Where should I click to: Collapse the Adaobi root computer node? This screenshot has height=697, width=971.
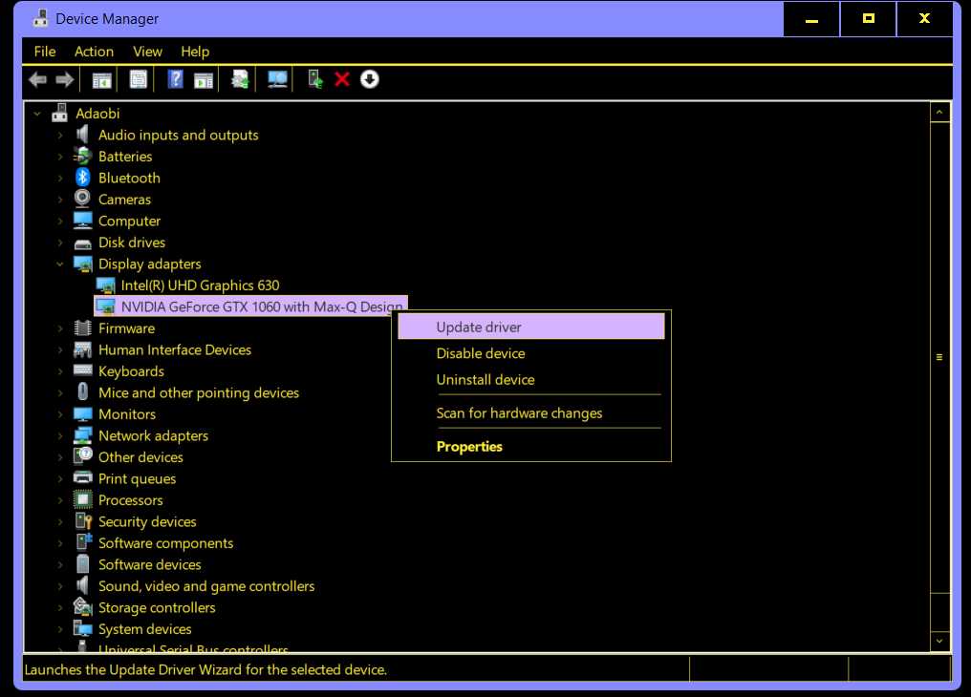pyautogui.click(x=37, y=114)
